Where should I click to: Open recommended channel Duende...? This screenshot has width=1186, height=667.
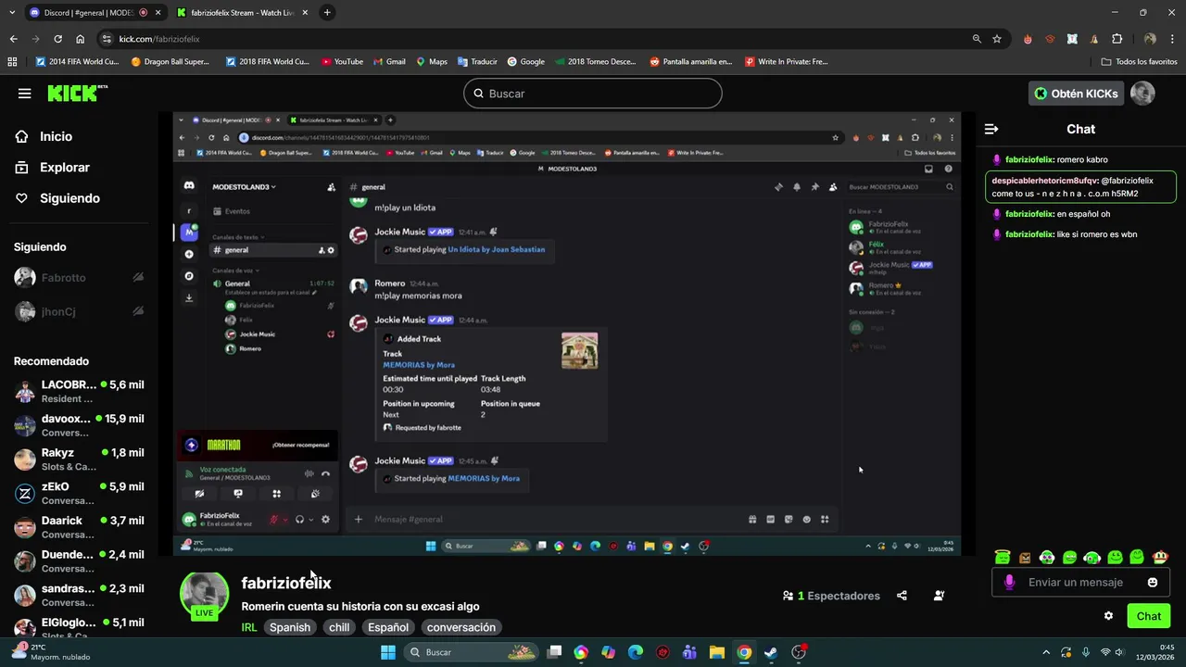79,561
